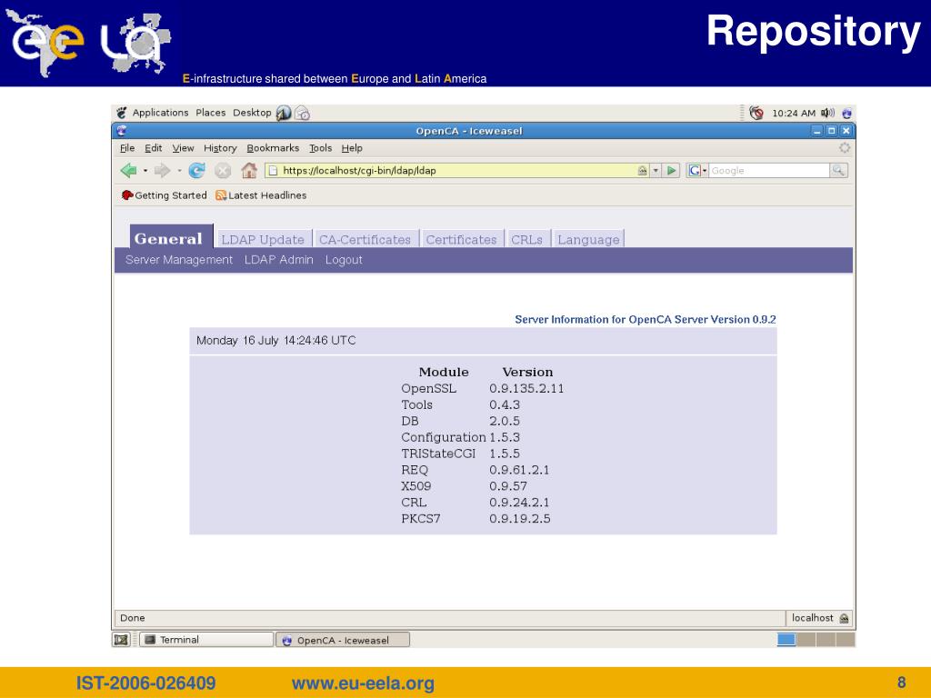Click the OpenSSL module row
The image size is (931, 698).
pos(482,388)
